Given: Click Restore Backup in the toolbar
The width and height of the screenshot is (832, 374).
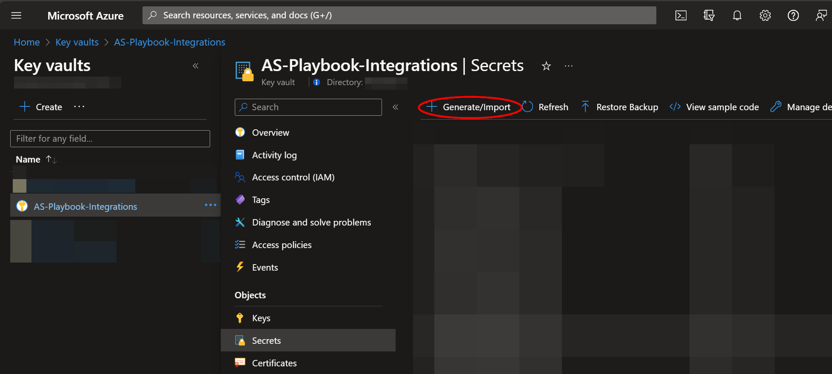Looking at the screenshot, I should coord(619,107).
